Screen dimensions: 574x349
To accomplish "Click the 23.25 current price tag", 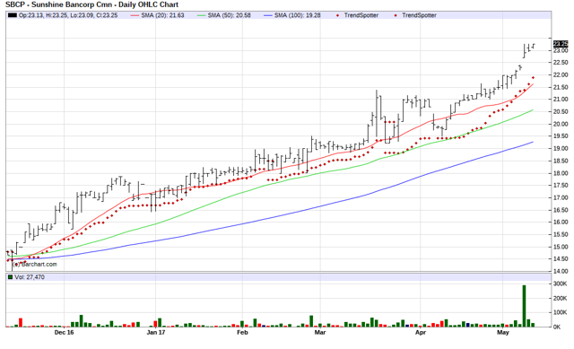I will pyautogui.click(x=561, y=44).
